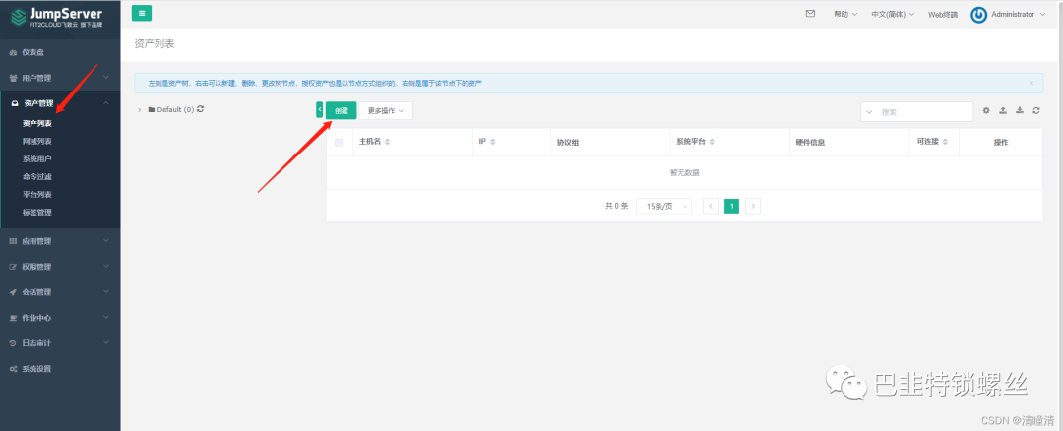This screenshot has width=1063, height=431.
Task: Select 资产列表 in the sidebar
Action: point(36,124)
